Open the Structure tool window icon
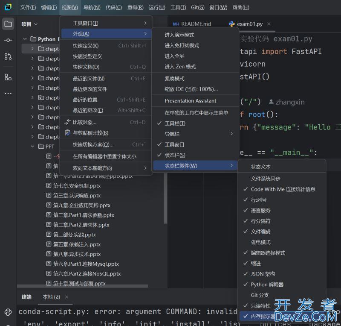Viewport: 341px width, 326px height. click(x=8, y=77)
